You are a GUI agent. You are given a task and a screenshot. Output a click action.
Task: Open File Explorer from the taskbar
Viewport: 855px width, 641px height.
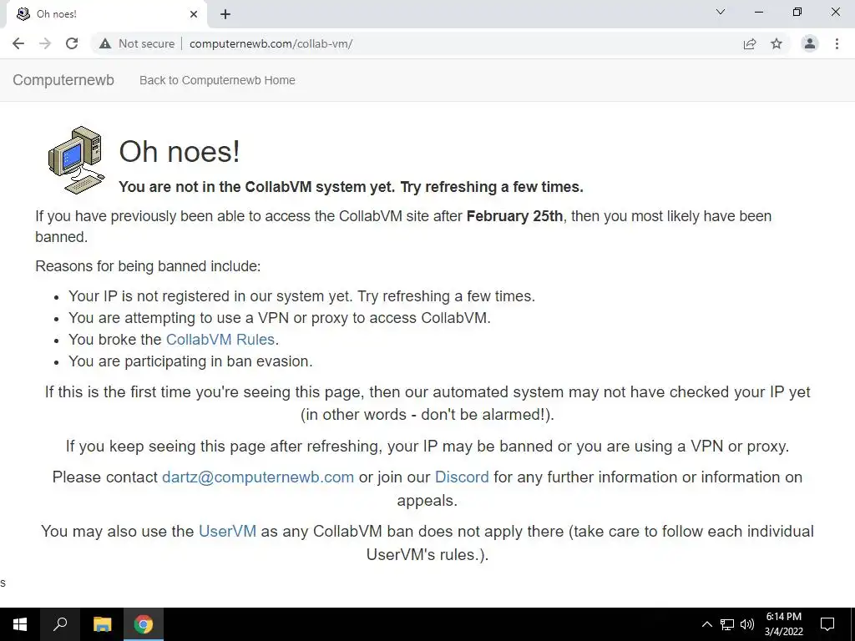[x=102, y=624]
